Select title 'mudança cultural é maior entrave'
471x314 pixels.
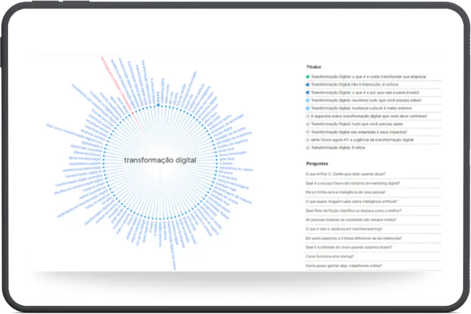pyautogui.click(x=361, y=108)
